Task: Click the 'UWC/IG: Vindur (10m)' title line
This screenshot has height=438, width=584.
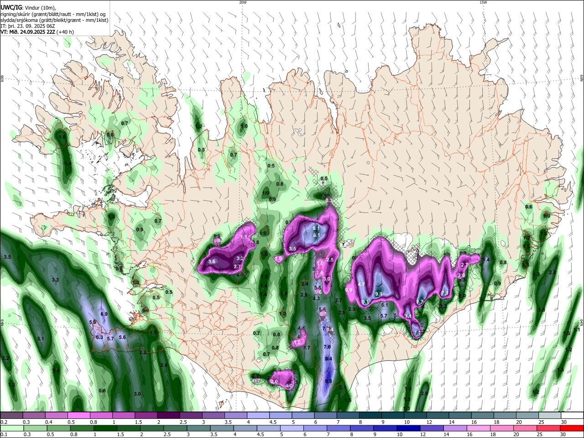Action: click(x=28, y=8)
